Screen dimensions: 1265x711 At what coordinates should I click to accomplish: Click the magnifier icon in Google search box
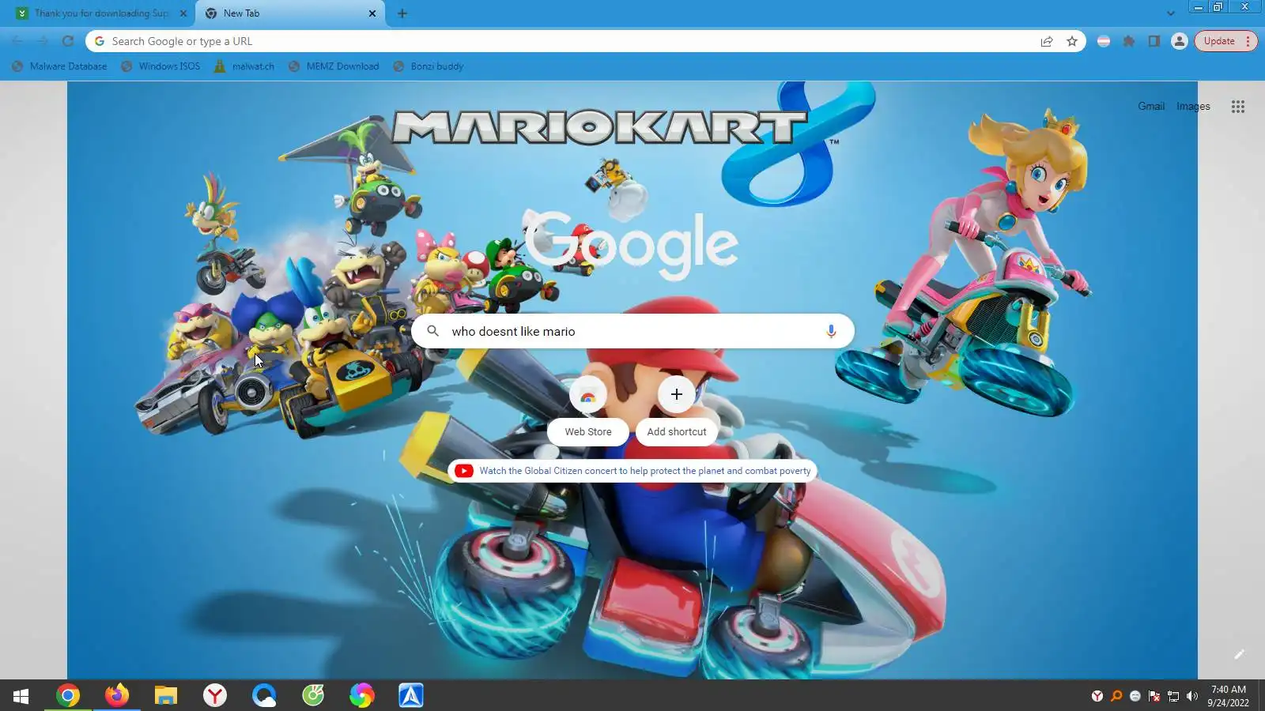click(x=433, y=331)
